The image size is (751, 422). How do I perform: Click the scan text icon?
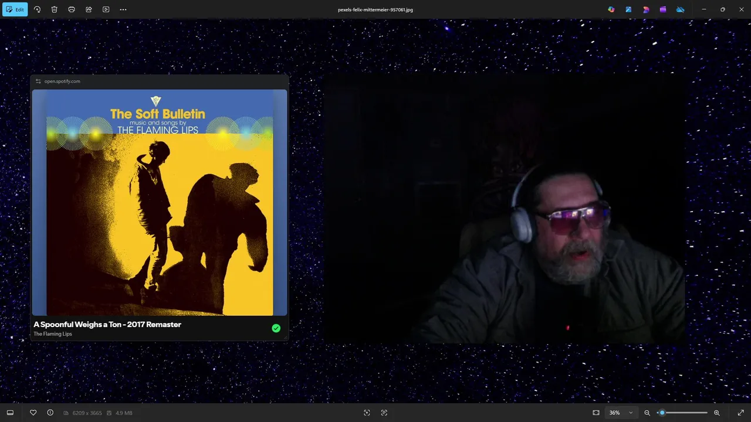point(384,413)
